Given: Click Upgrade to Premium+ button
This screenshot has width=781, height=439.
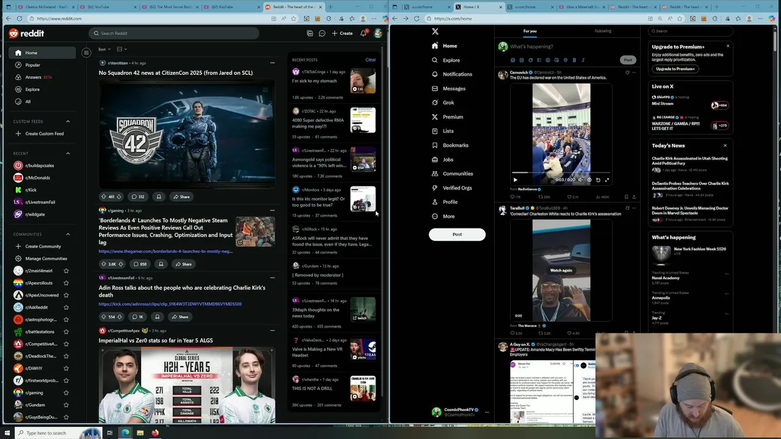Looking at the screenshot, I should (675, 69).
